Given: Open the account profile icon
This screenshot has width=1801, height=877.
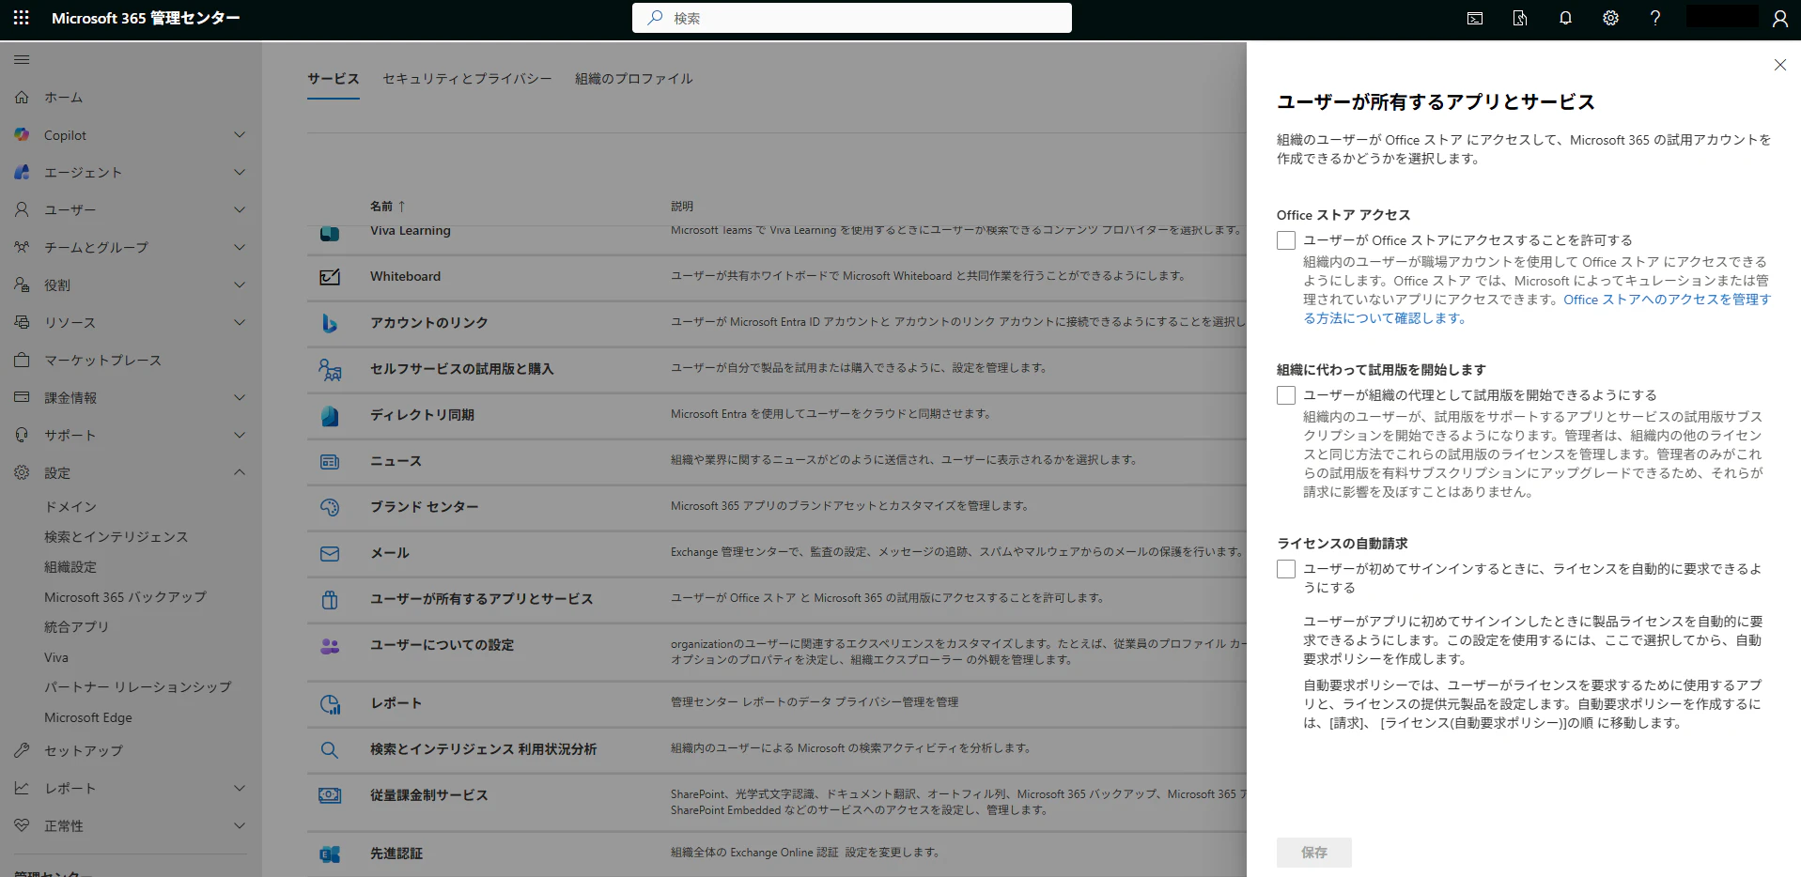Looking at the screenshot, I should [1780, 18].
